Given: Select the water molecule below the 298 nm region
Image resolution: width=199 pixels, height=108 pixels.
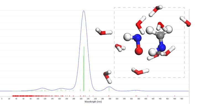Looking at the screenshot, I should 108,77.
